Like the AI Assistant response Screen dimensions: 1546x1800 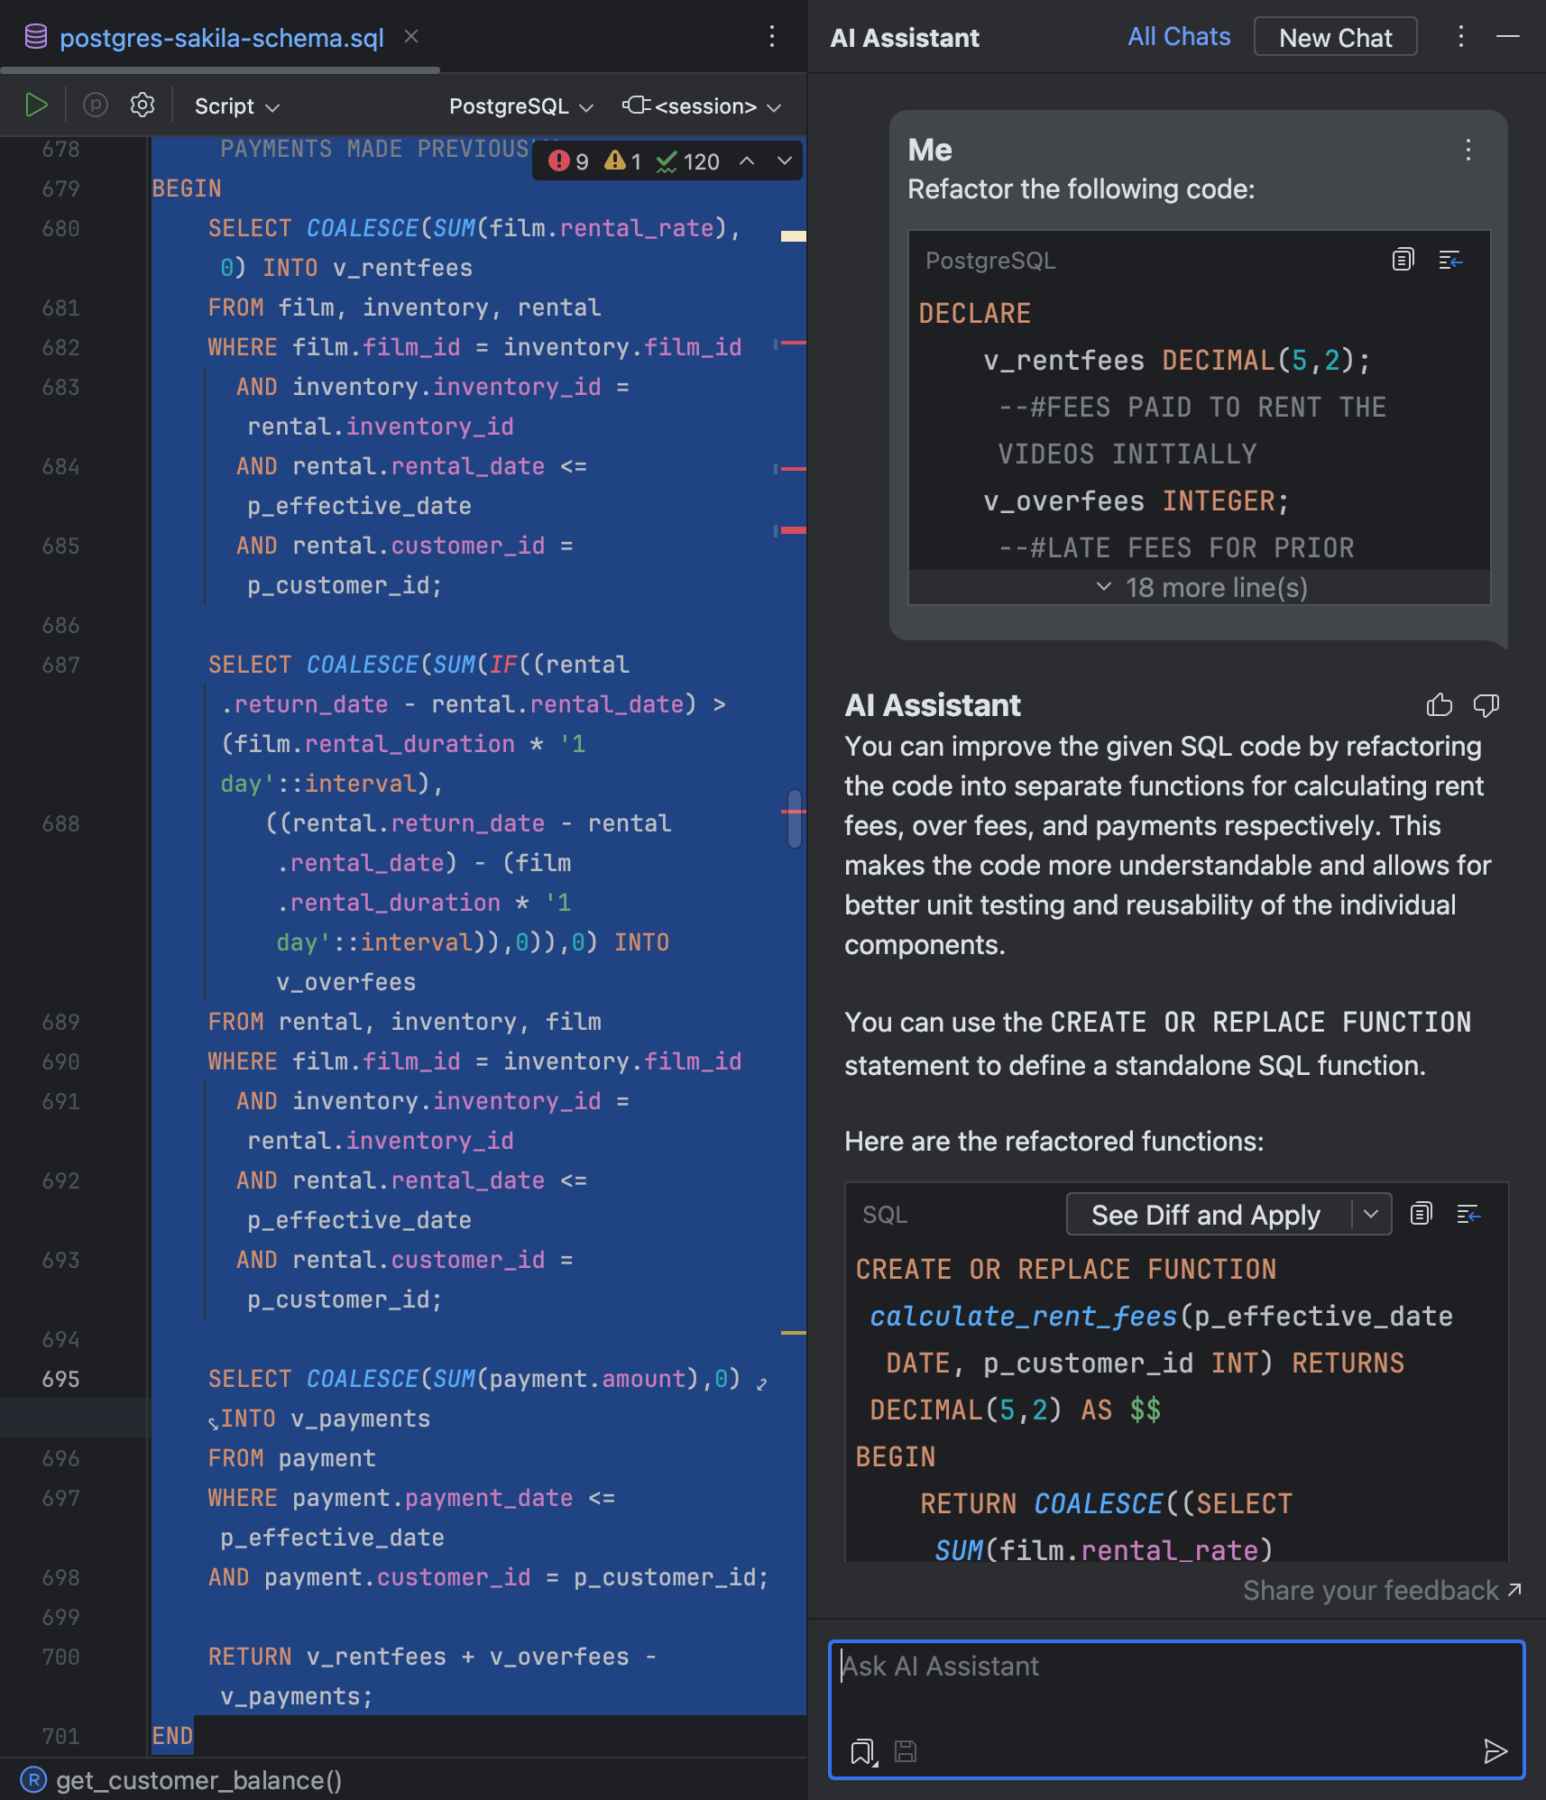(1440, 705)
